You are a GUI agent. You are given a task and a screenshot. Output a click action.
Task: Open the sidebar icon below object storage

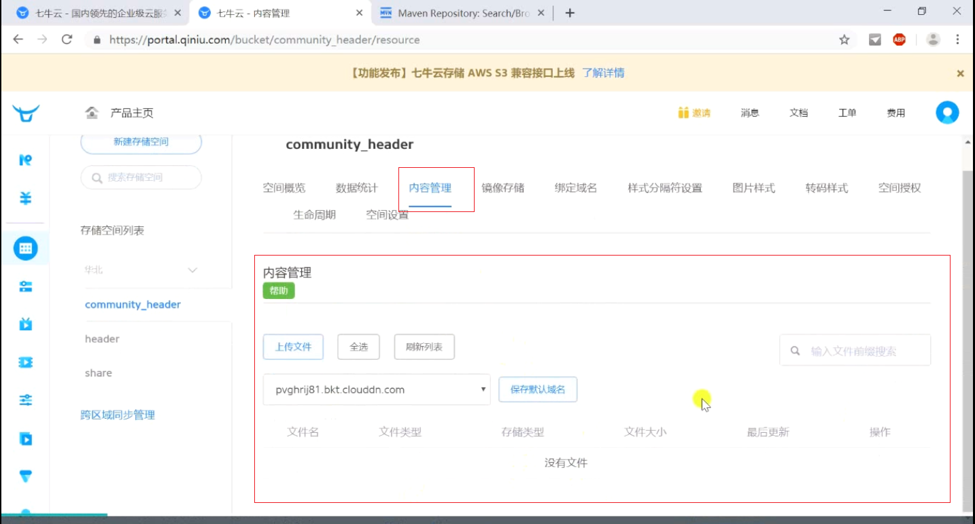click(x=26, y=286)
